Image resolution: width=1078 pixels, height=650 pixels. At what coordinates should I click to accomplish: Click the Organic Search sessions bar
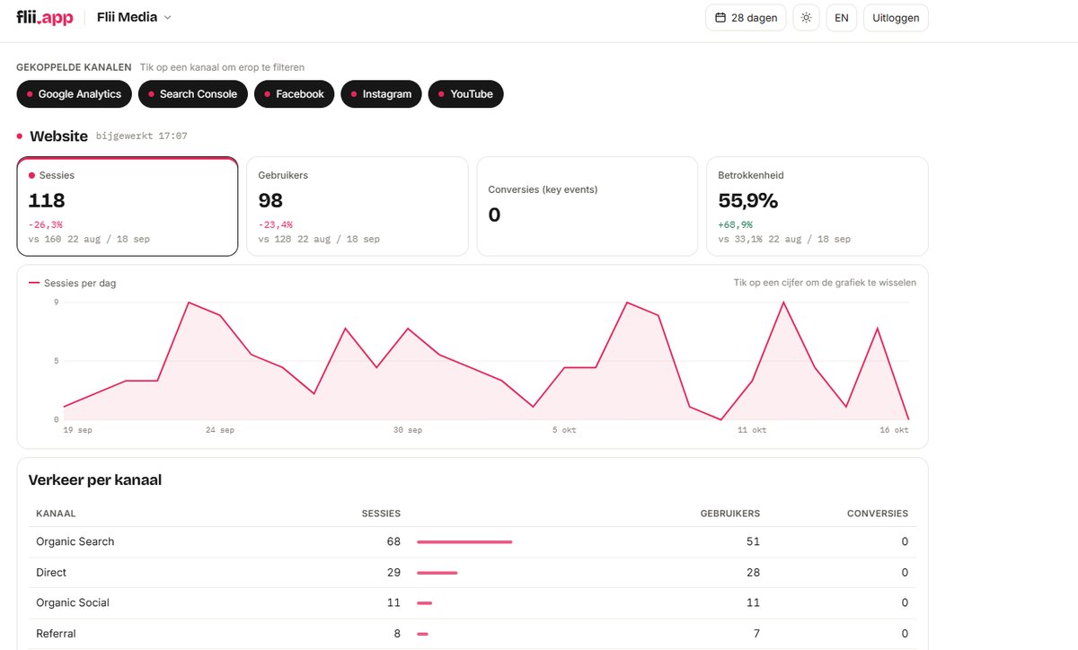tap(464, 541)
